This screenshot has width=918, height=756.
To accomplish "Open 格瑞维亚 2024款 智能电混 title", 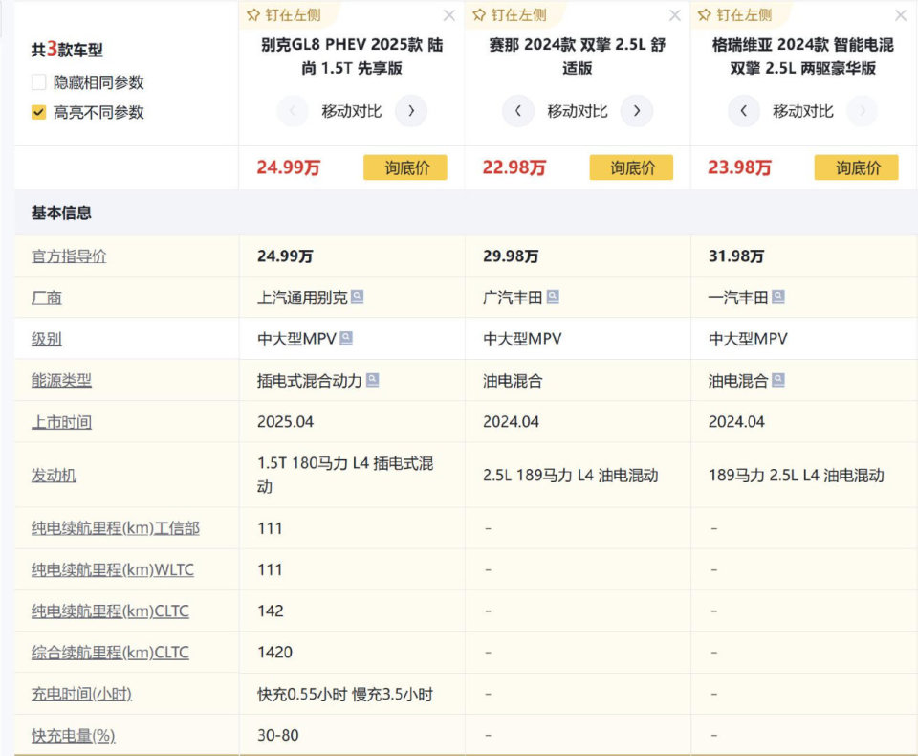I will pos(802,56).
